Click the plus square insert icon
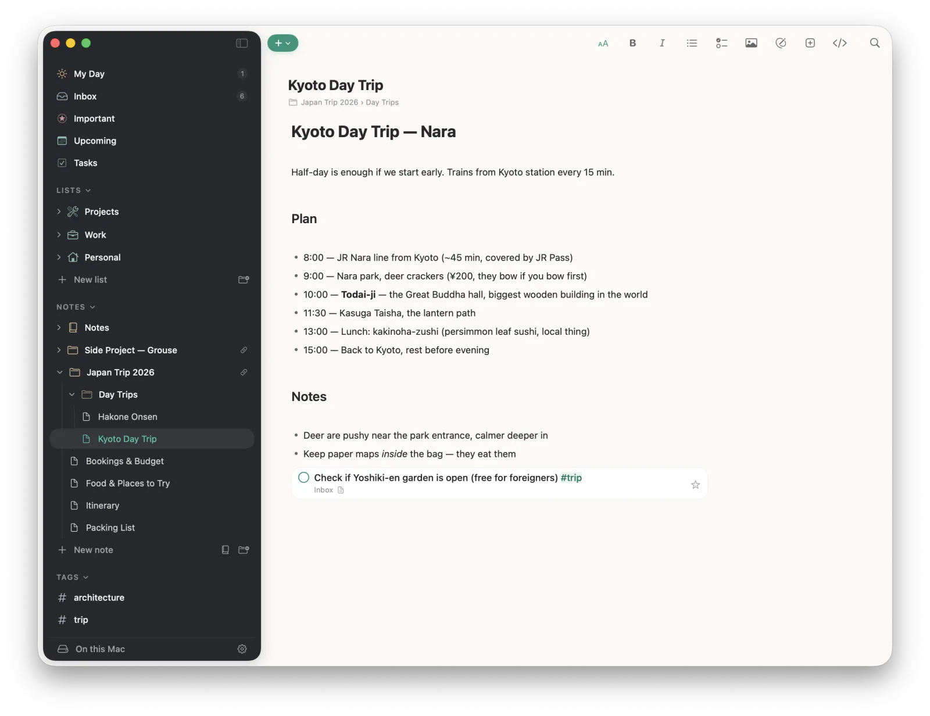This screenshot has height=716, width=930. [x=810, y=43]
